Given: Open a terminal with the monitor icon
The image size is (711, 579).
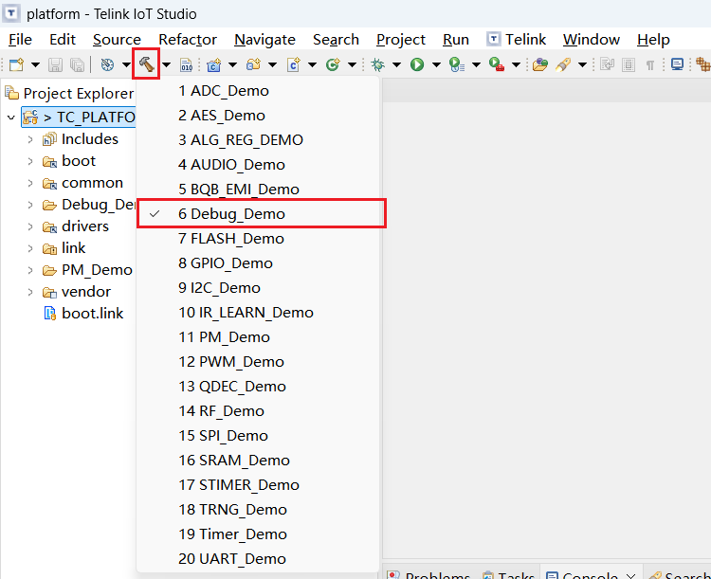Looking at the screenshot, I should pyautogui.click(x=678, y=64).
